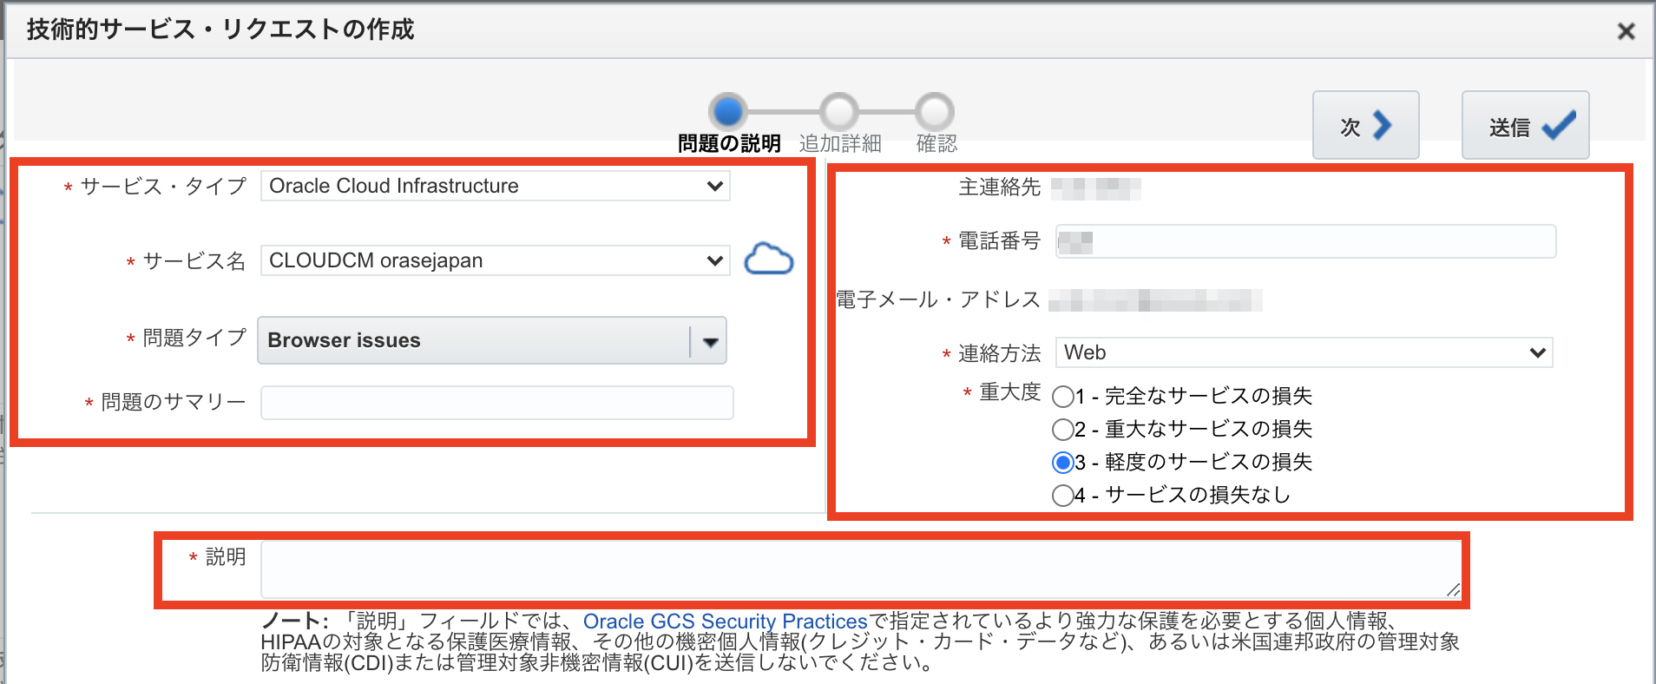
Task: Go to the 確認 step circle
Action: point(935,112)
